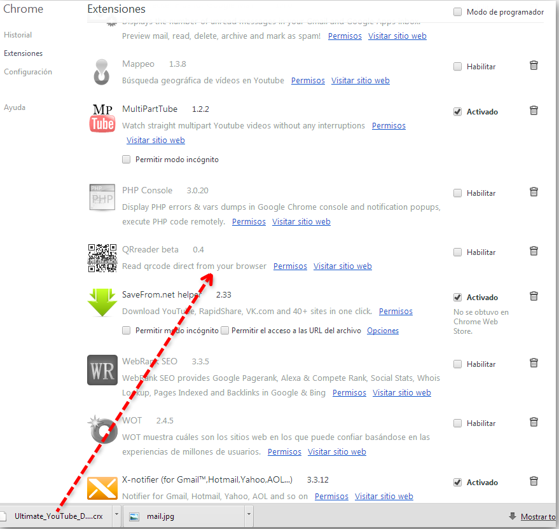Open dropdown arrow for Ultimate_YouTube crx download

coord(116,514)
